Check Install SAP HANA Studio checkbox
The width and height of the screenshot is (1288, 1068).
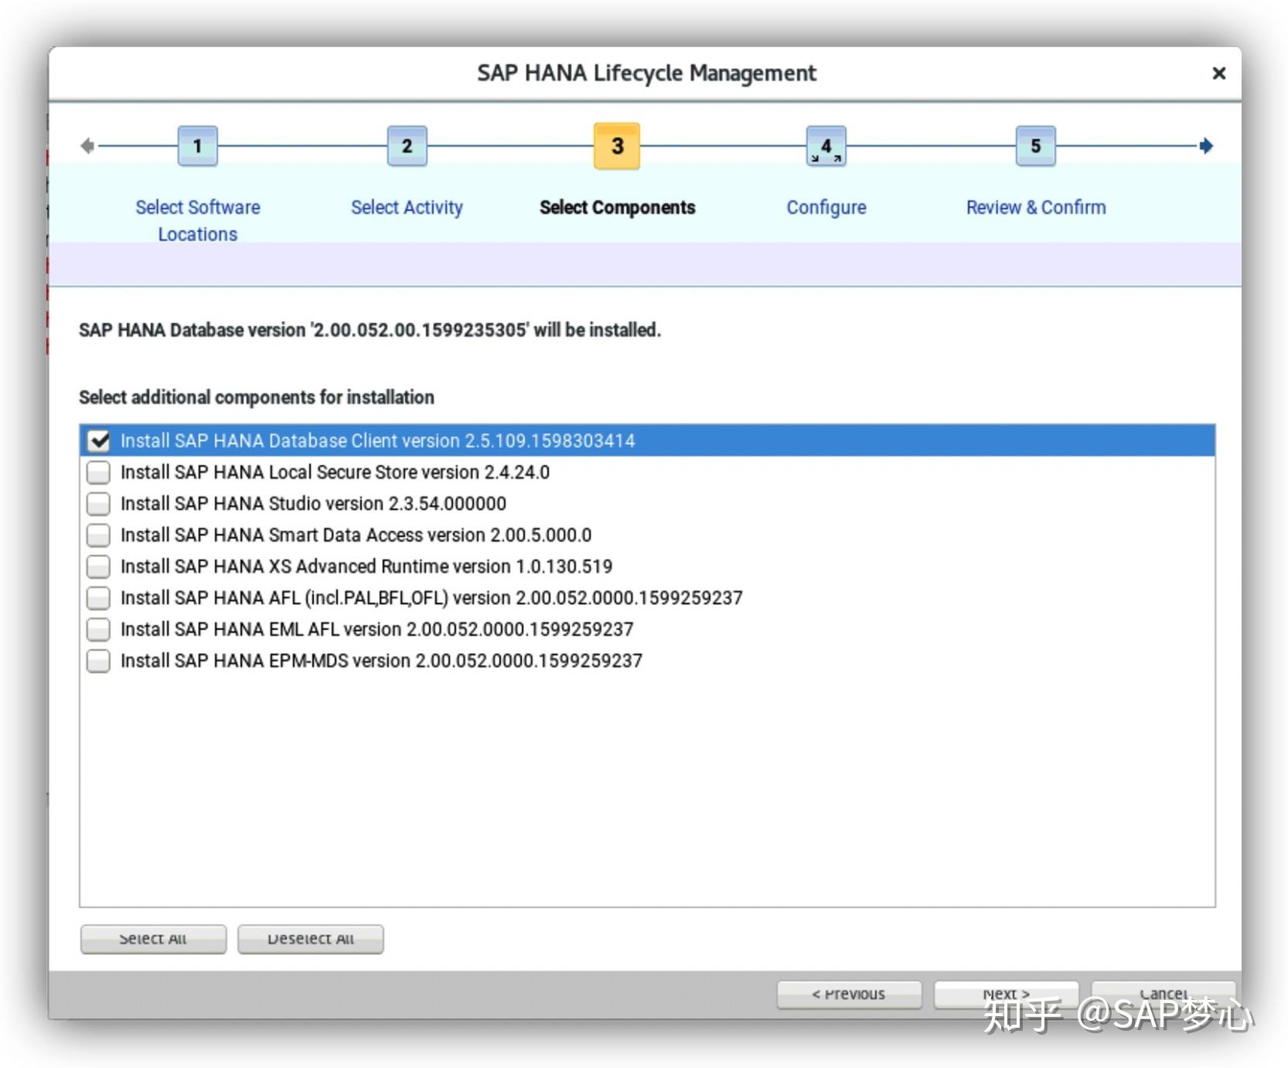98,504
